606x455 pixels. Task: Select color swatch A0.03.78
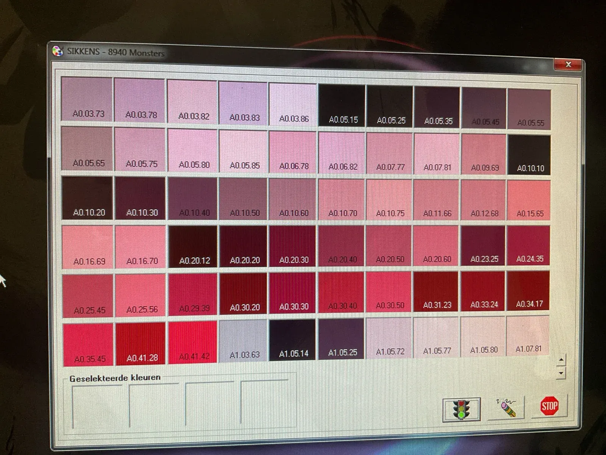coord(140,100)
